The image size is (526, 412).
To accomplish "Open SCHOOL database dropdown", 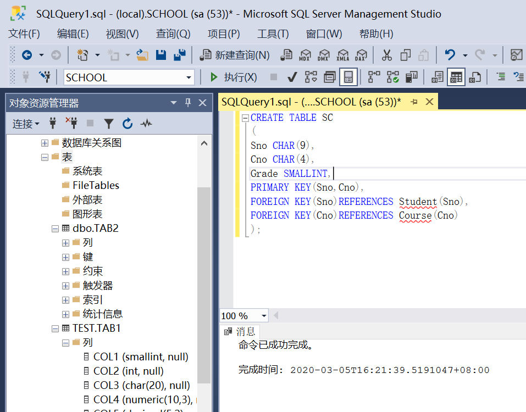I will [x=189, y=77].
